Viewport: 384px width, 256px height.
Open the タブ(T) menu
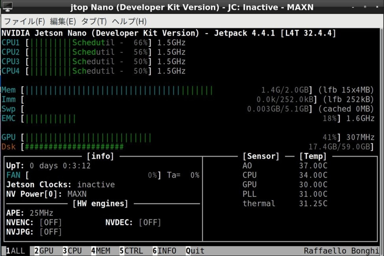(94, 21)
